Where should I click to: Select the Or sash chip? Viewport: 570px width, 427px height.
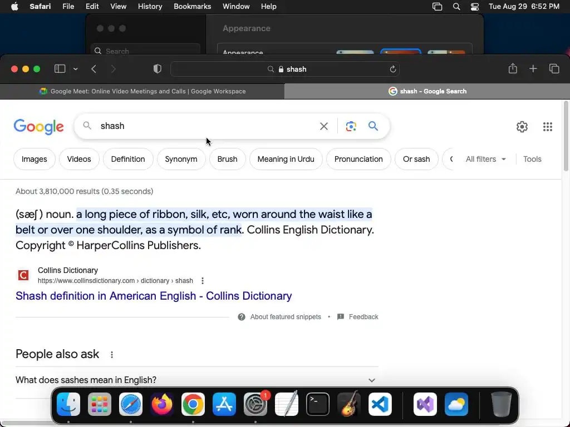[416, 159]
